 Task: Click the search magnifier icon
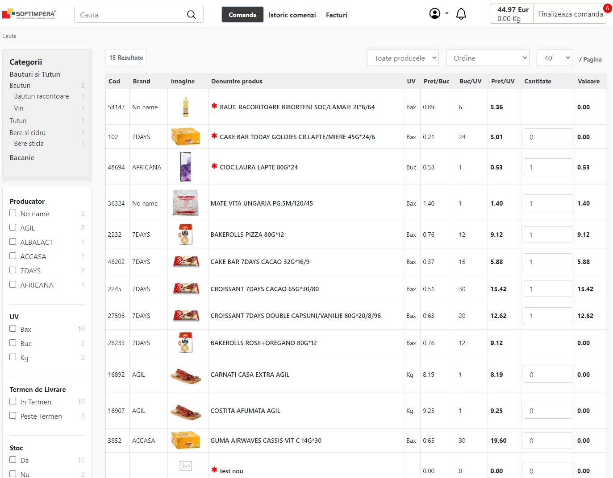pyautogui.click(x=192, y=15)
